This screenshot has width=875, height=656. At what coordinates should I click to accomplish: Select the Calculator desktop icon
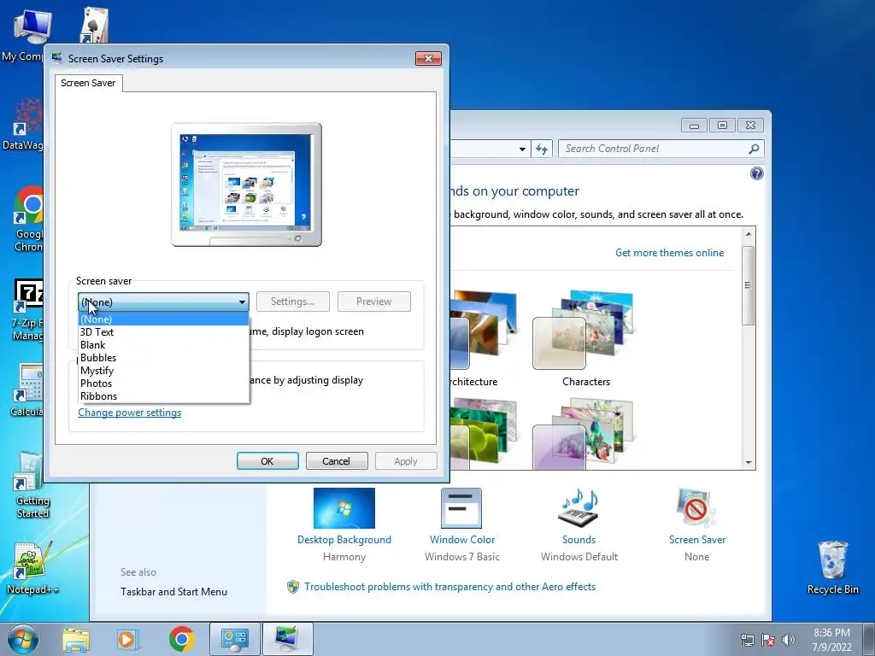coord(26,390)
